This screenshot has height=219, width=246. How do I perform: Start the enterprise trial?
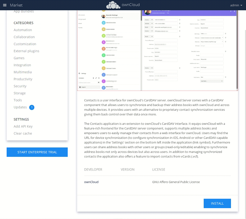pos(37,152)
